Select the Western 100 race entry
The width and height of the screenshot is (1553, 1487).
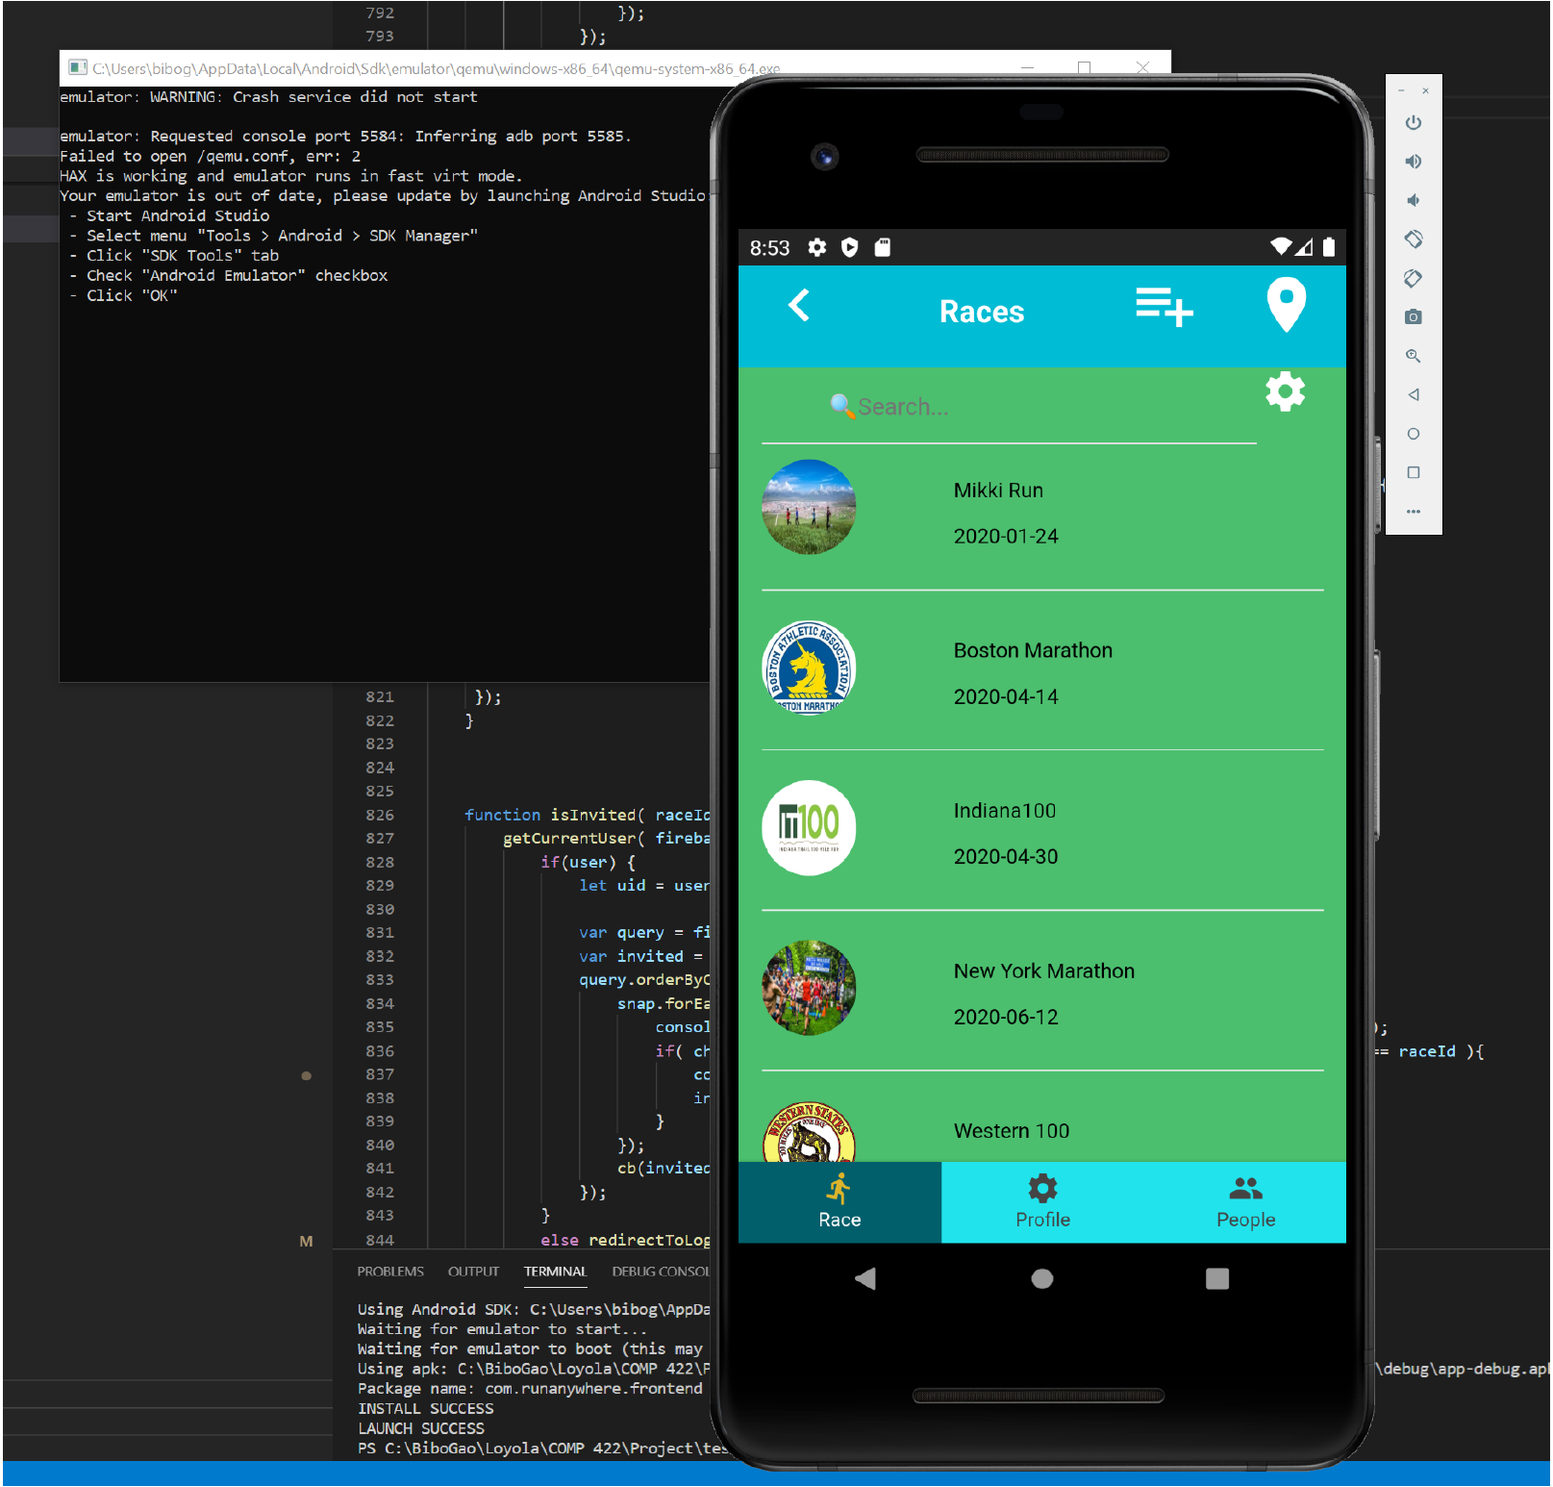(x=1042, y=1118)
